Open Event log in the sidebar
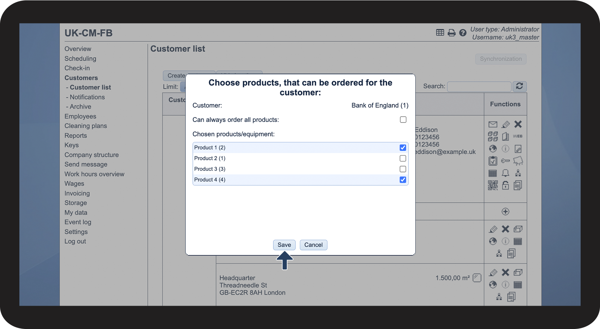Screen dimensions: 600x329 (x=78, y=222)
